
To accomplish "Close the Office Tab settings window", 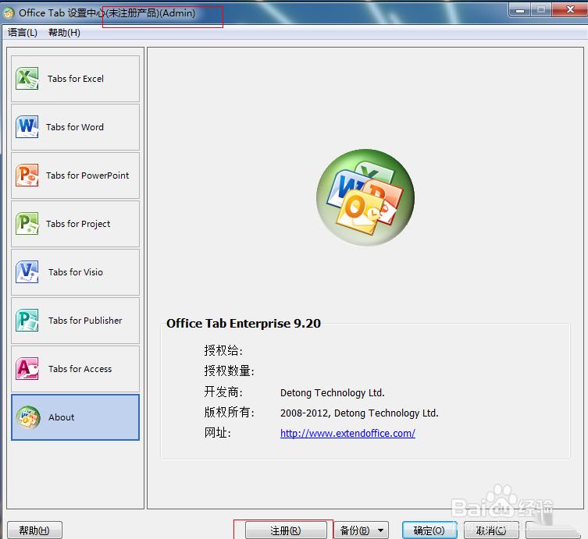I will [570, 9].
